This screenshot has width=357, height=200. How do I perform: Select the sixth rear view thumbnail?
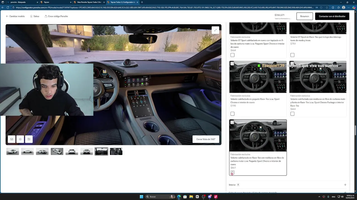click(86, 151)
